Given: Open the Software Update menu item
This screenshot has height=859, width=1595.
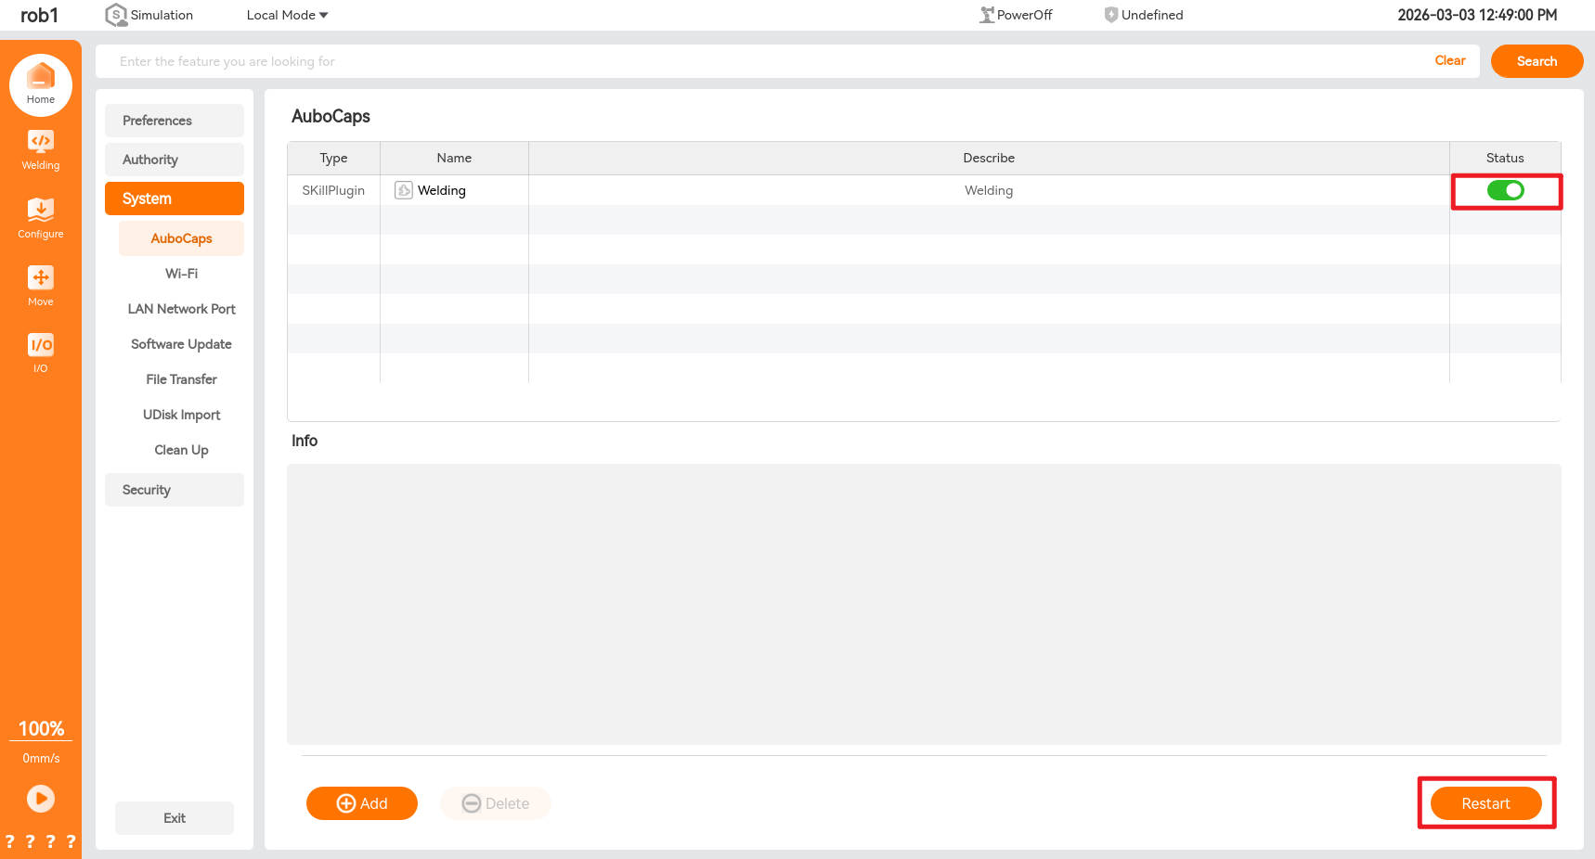Looking at the screenshot, I should pyautogui.click(x=181, y=344).
